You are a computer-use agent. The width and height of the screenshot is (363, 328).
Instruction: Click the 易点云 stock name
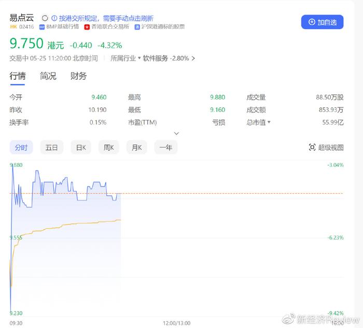click(22, 18)
